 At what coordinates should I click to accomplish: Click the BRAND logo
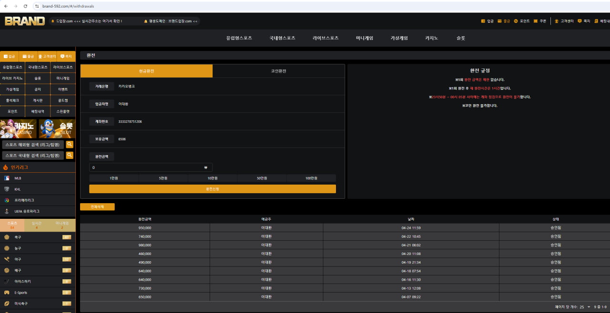(25, 21)
